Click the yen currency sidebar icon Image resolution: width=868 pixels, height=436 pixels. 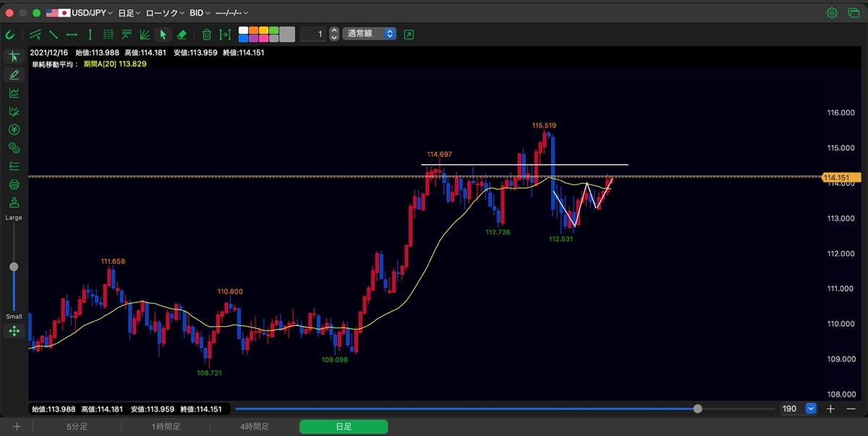[x=14, y=129]
